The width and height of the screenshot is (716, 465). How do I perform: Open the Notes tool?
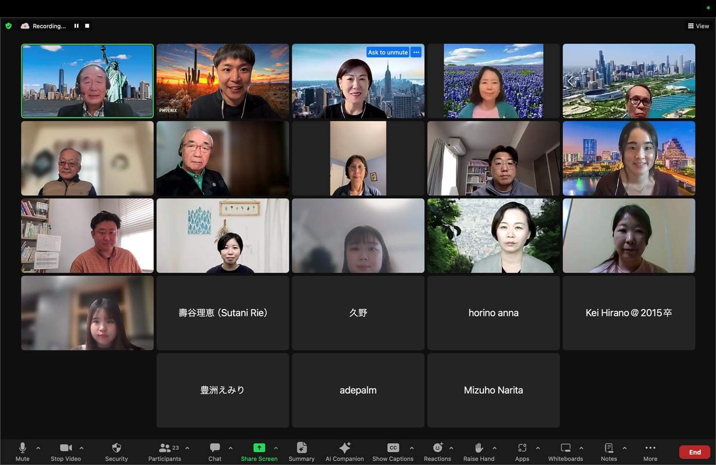point(608,451)
